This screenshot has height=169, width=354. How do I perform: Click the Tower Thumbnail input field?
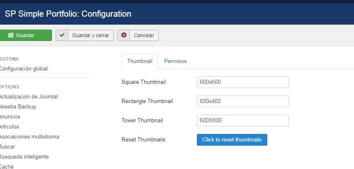click(243, 121)
